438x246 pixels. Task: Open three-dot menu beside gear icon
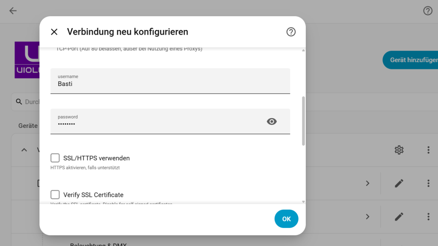pyautogui.click(x=428, y=150)
